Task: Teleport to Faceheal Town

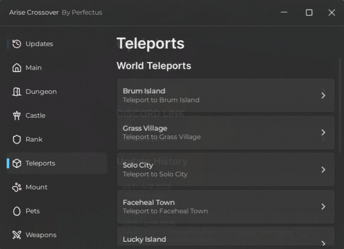Action: (x=226, y=207)
